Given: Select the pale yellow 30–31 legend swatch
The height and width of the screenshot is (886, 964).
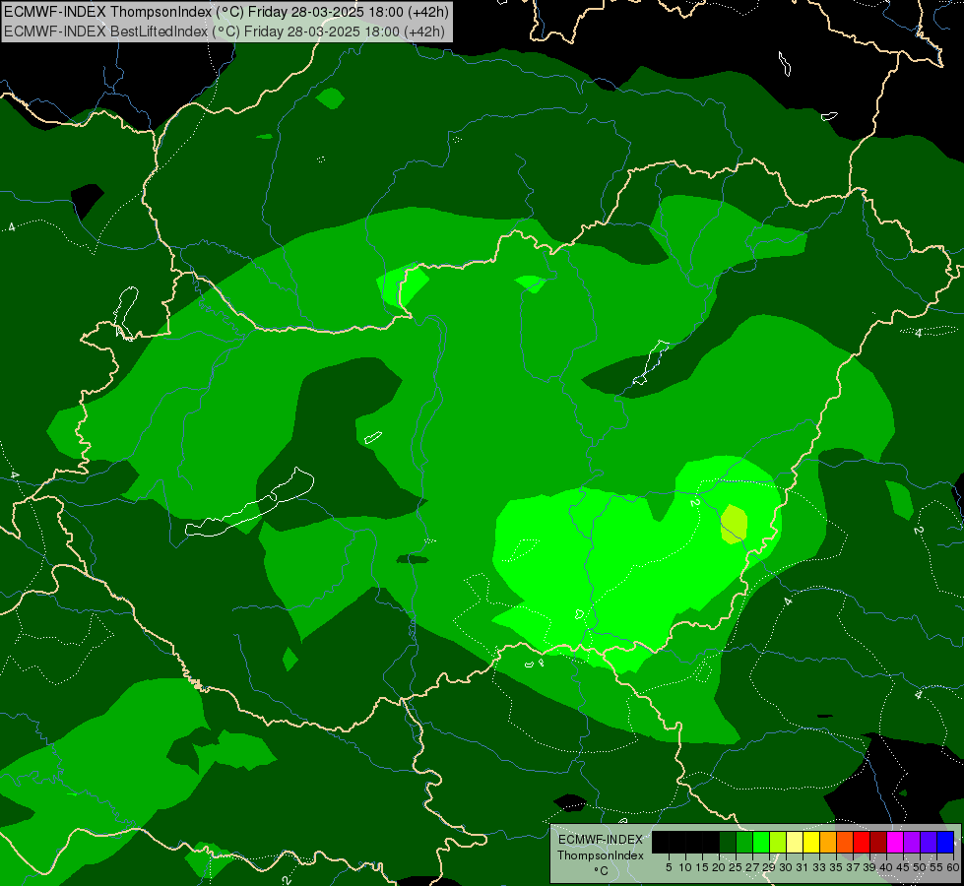Looking at the screenshot, I should click(x=795, y=842).
